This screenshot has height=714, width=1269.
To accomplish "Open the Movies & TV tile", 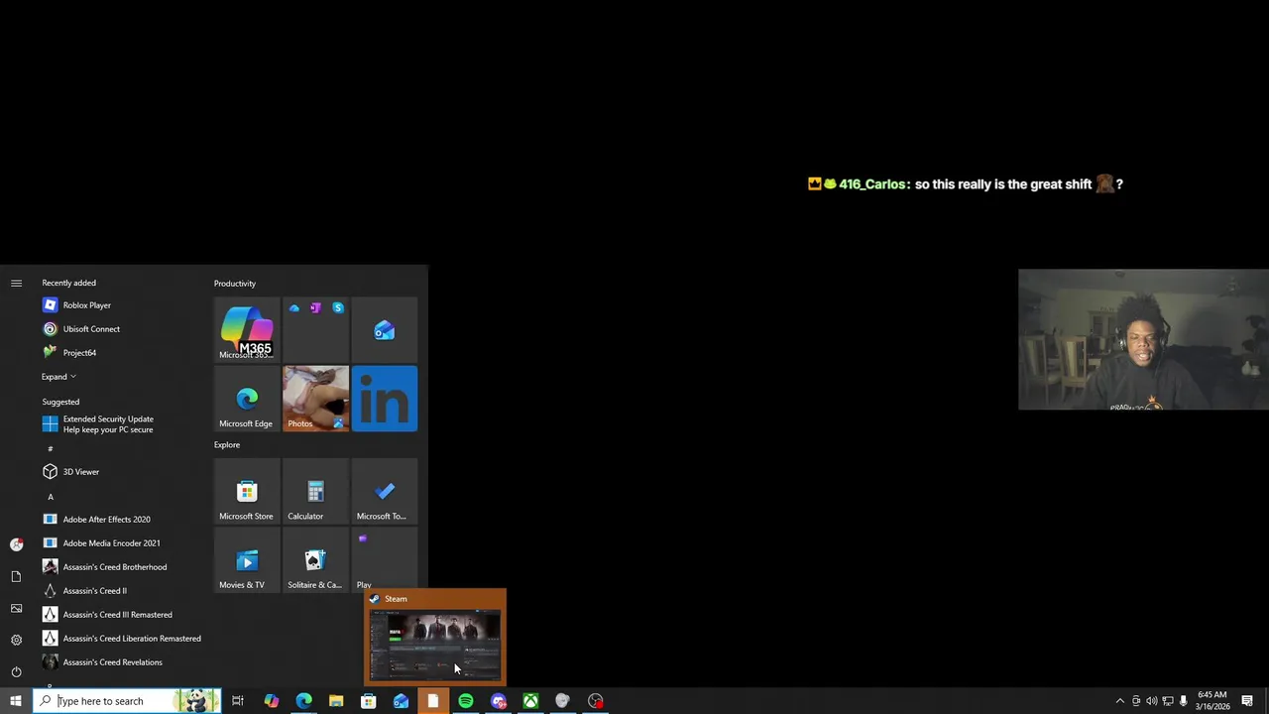I will point(247,559).
